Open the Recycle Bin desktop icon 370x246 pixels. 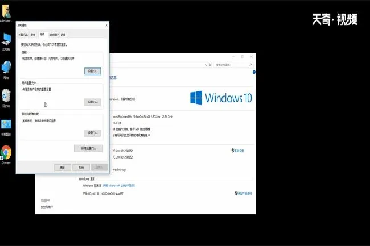6,98
